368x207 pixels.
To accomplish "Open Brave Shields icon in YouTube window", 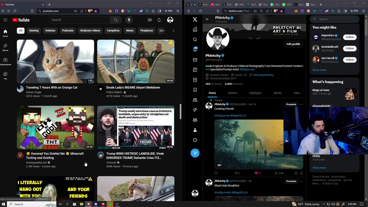I will click(90, 11).
